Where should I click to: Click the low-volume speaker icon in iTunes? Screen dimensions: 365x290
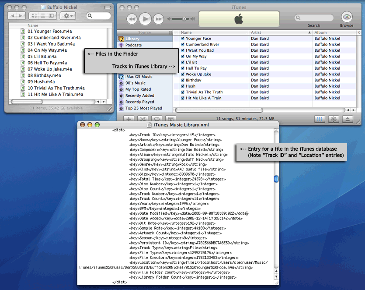tap(169, 19)
